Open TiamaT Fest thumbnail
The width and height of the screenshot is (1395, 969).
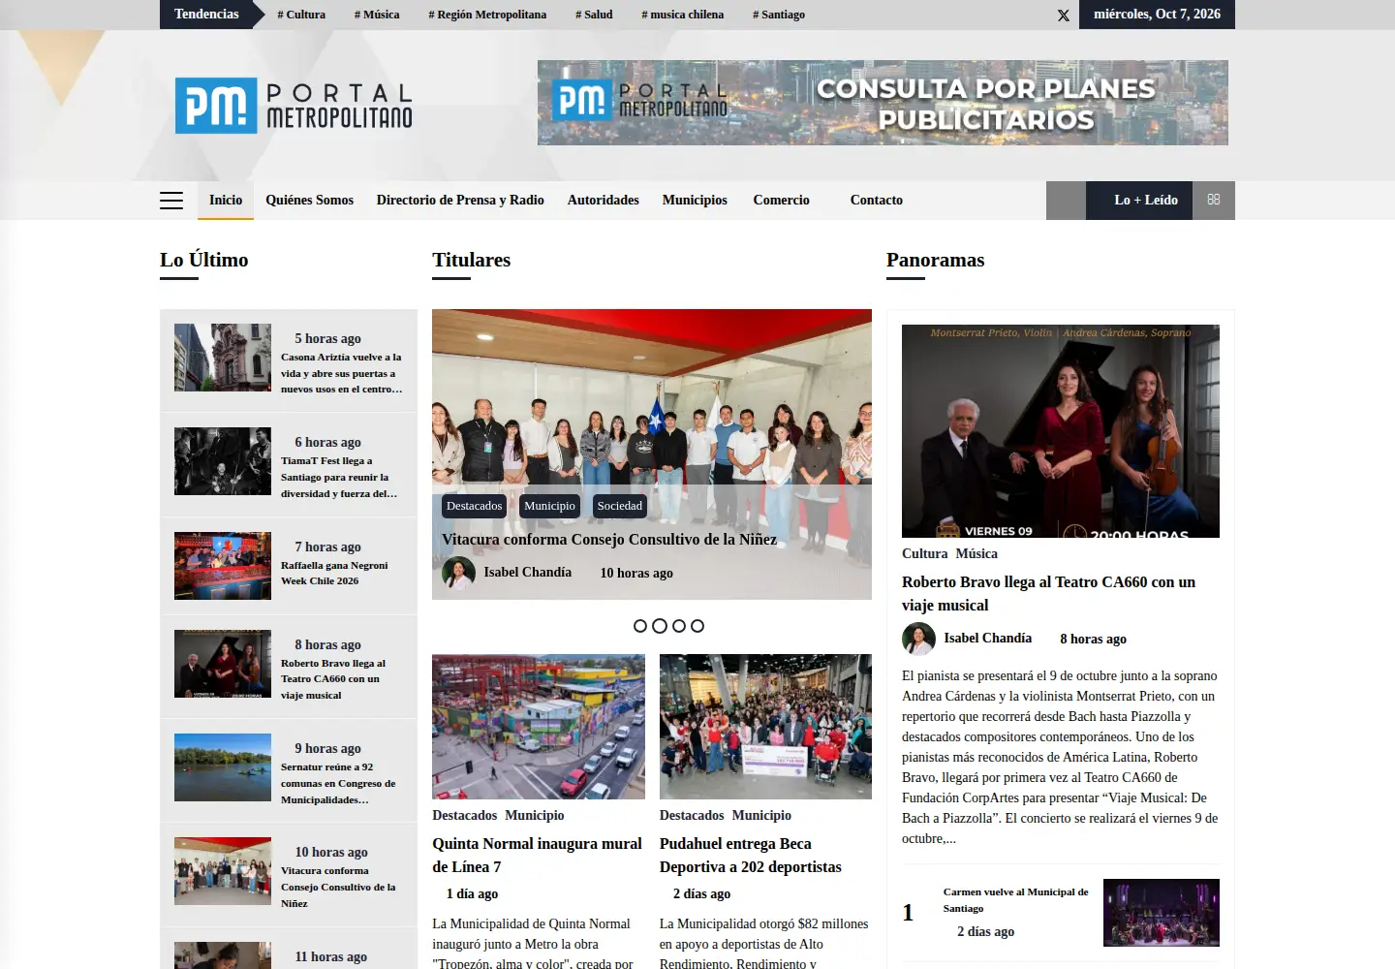(x=223, y=461)
